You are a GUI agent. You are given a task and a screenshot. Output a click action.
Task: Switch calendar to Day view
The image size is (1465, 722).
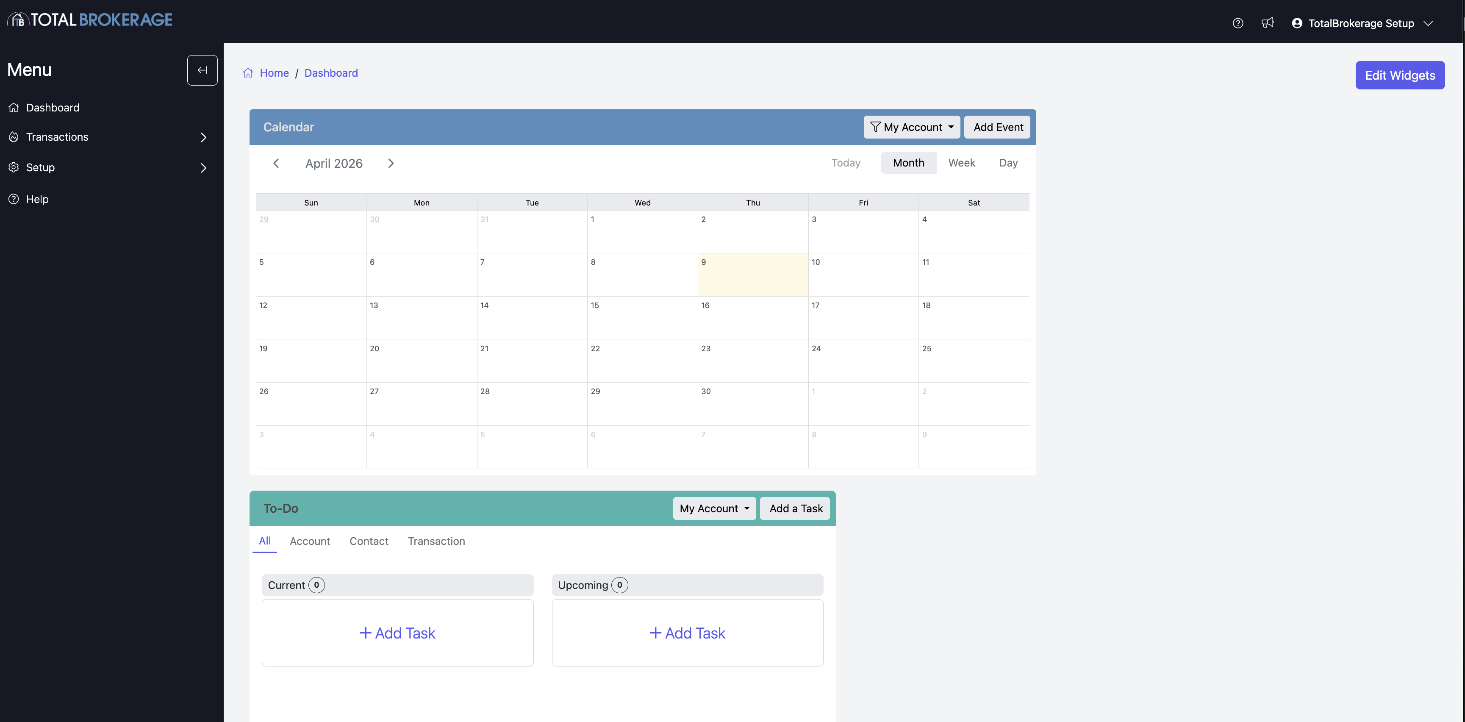click(x=1008, y=163)
